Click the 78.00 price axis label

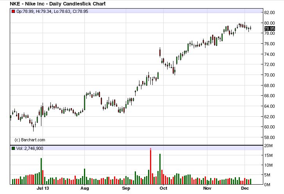pyautogui.click(x=270, y=33)
